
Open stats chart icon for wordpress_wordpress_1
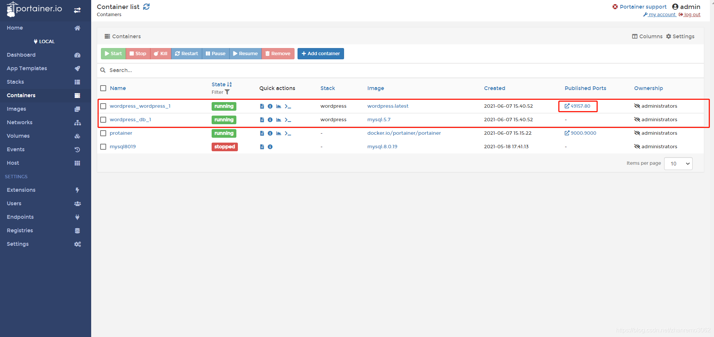click(279, 106)
